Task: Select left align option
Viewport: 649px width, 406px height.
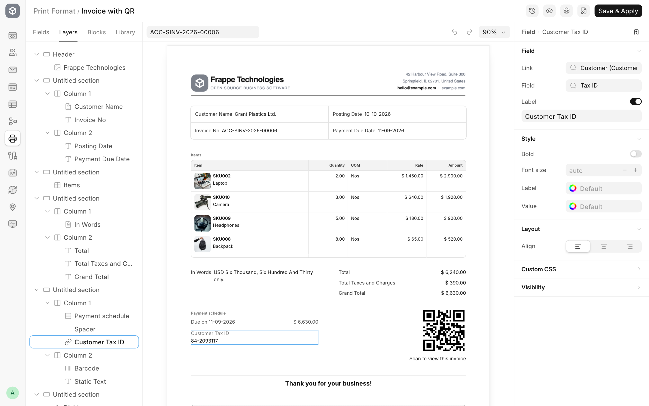Action: tap(578, 246)
